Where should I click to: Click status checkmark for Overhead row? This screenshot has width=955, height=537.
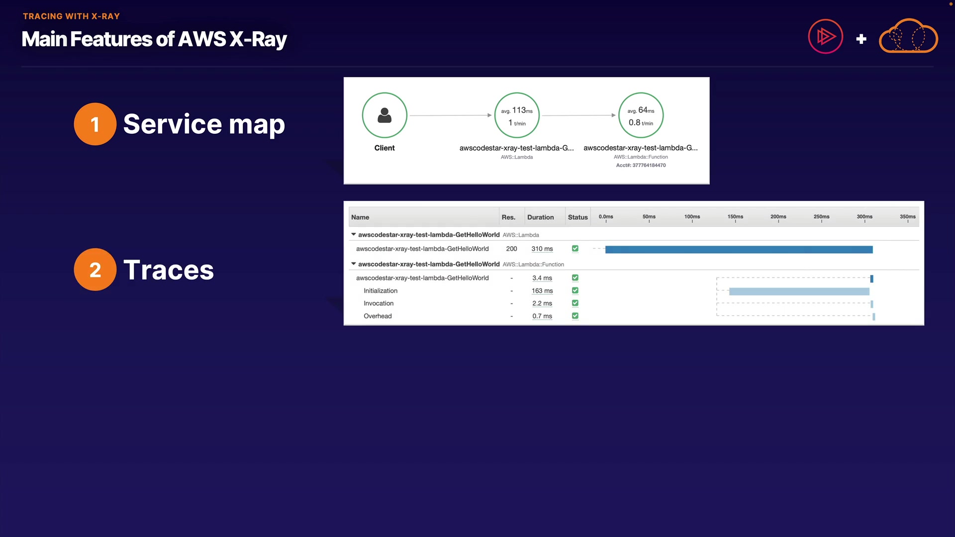coord(575,316)
